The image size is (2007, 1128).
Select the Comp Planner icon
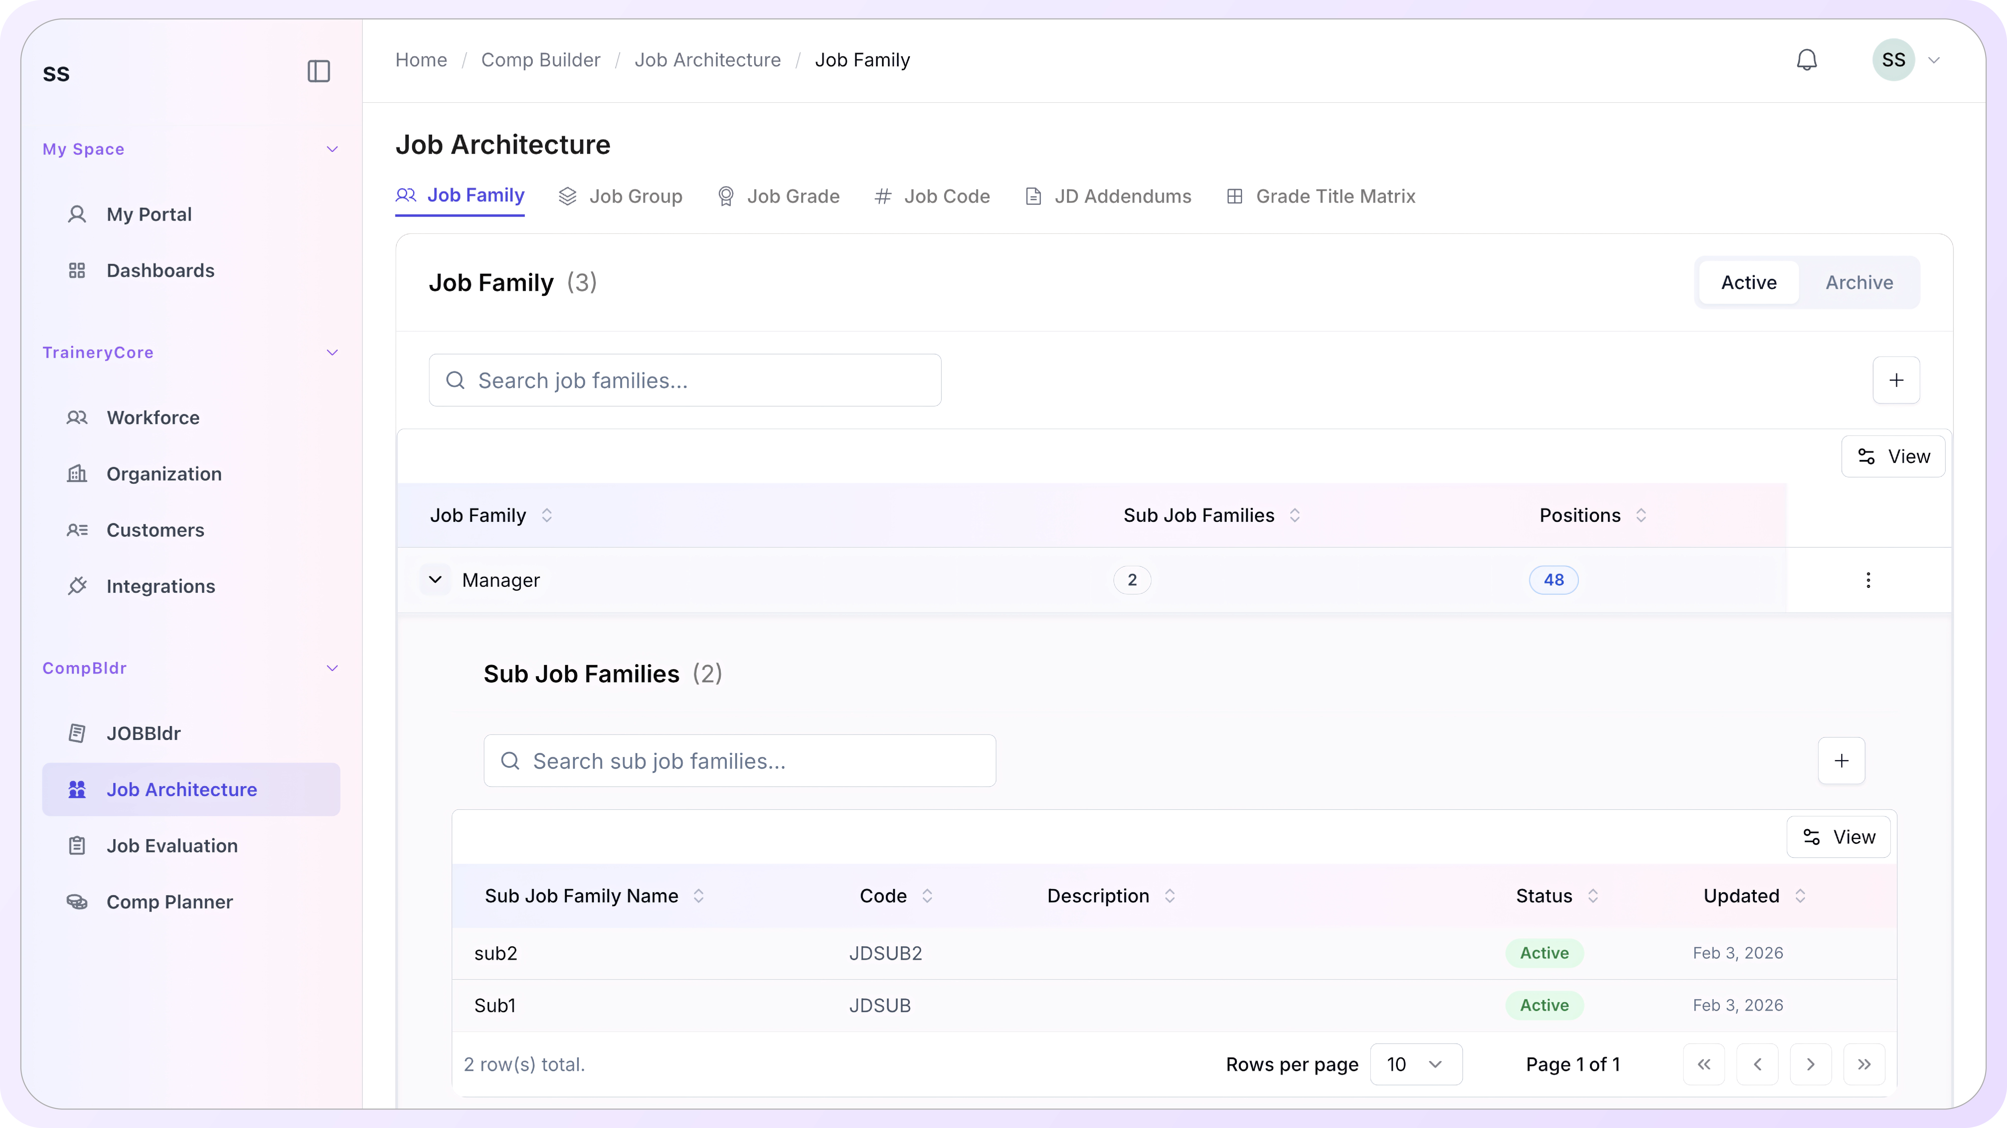click(77, 901)
